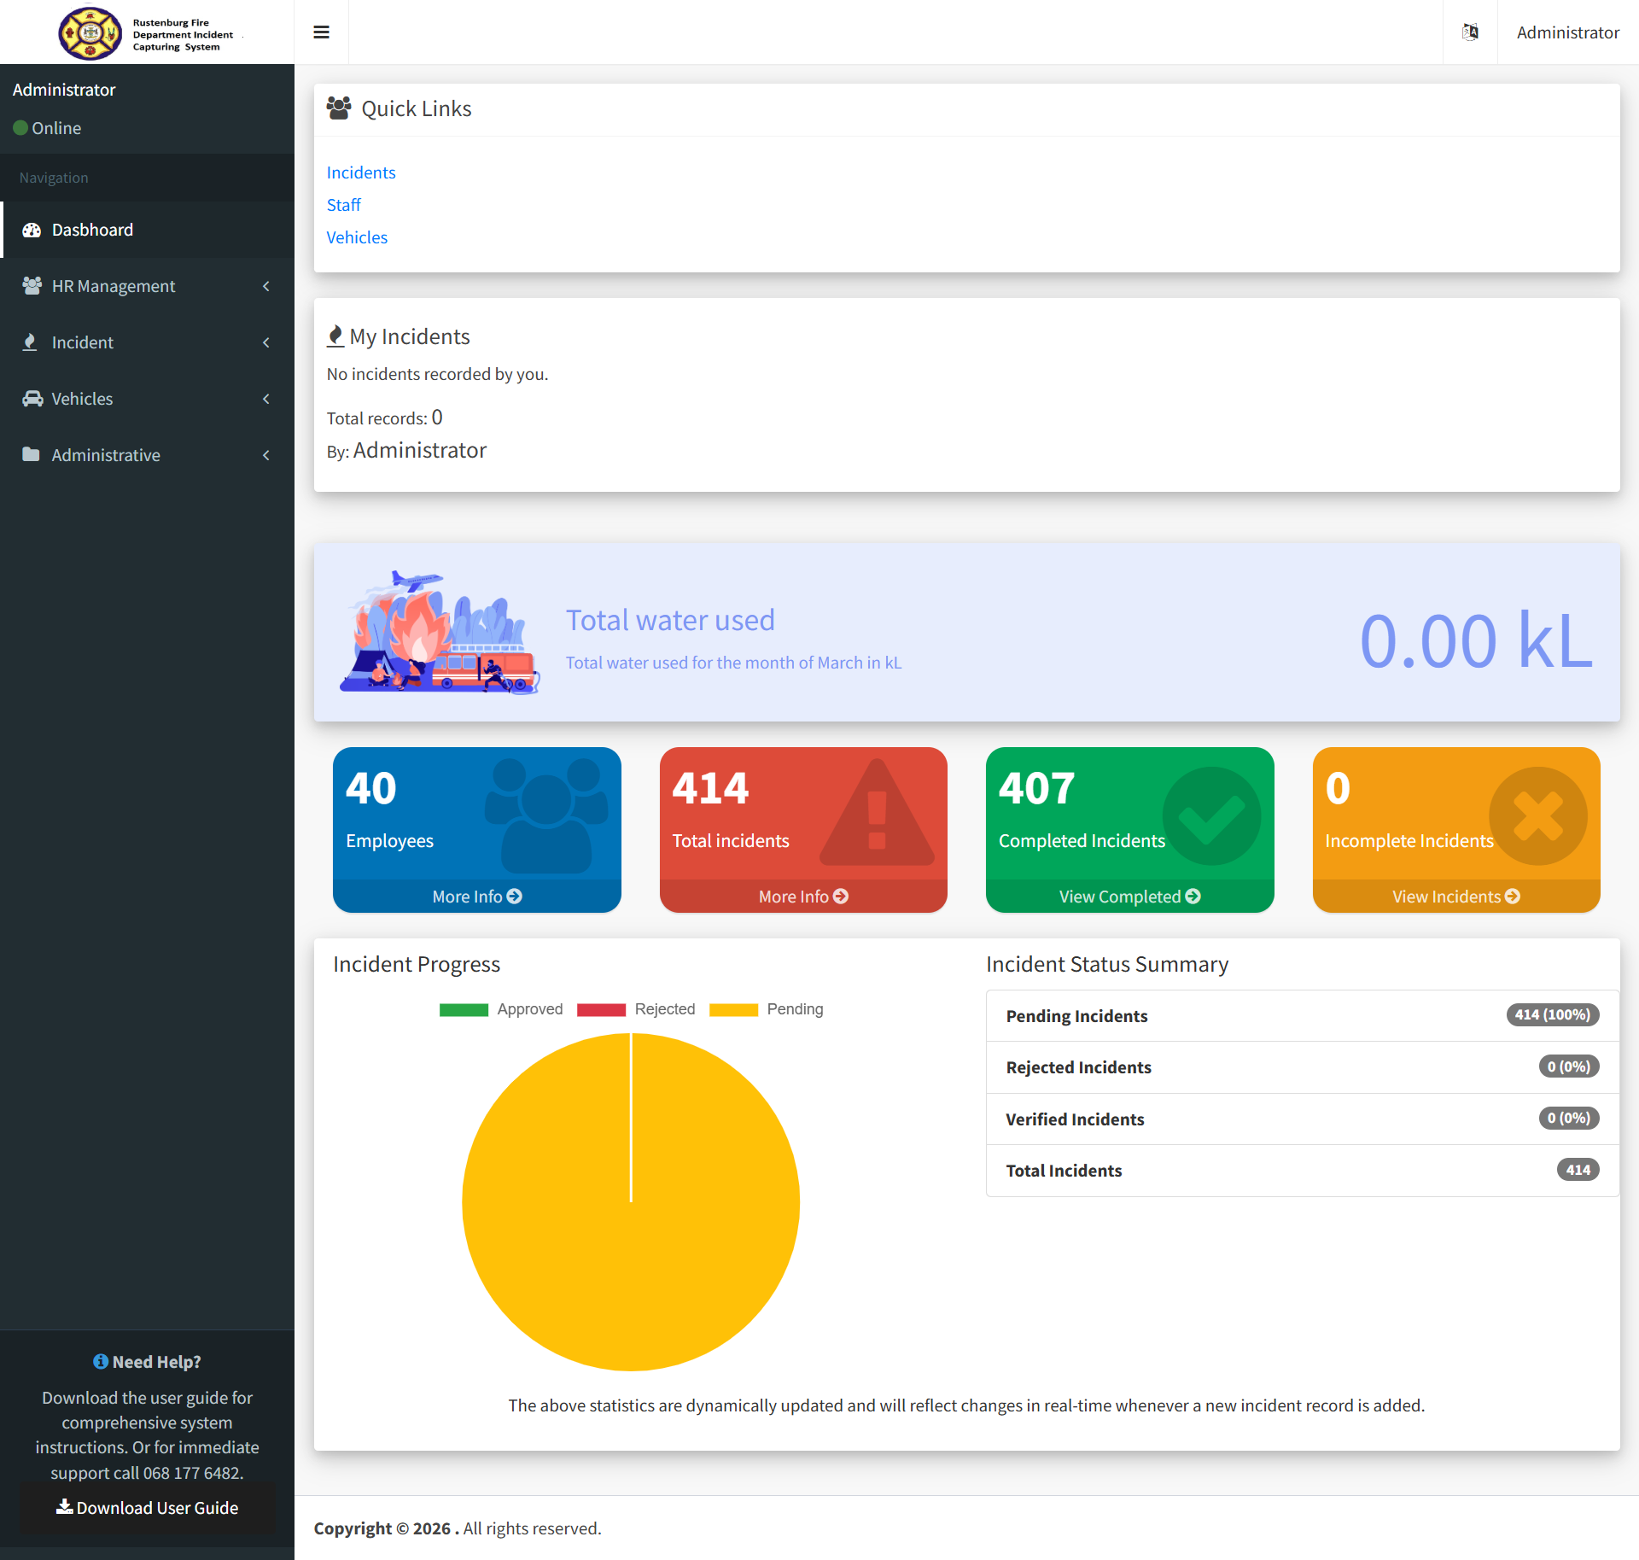Viewport: 1639px width, 1560px height.
Task: Open the Incidents quick link
Action: (x=361, y=172)
